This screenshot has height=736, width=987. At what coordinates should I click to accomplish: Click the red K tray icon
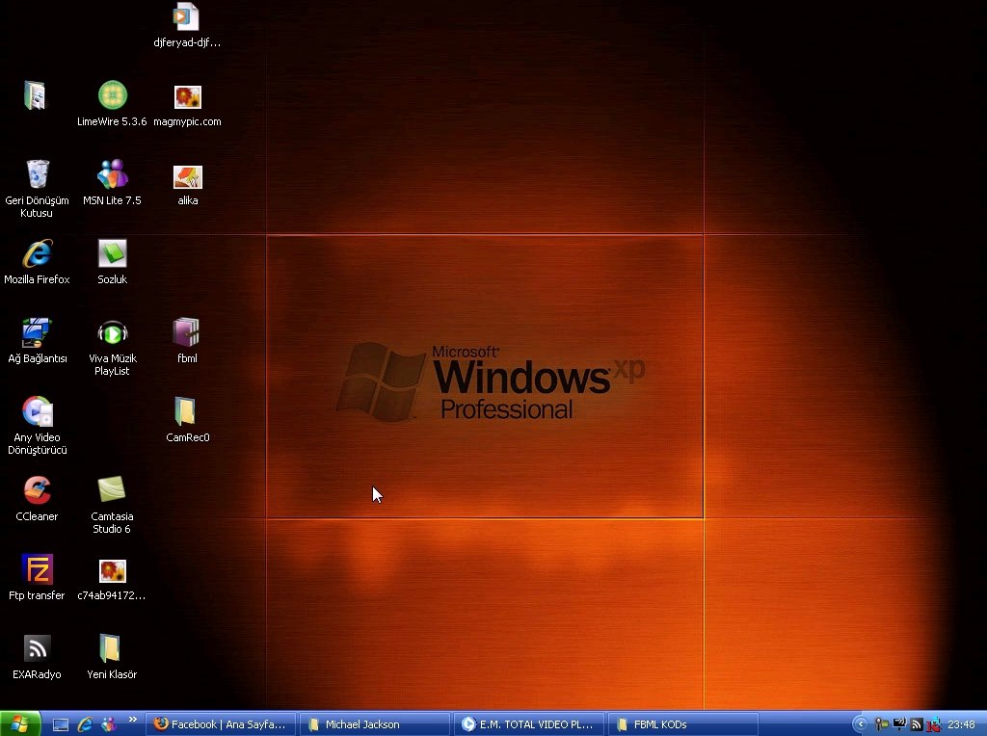(x=933, y=724)
